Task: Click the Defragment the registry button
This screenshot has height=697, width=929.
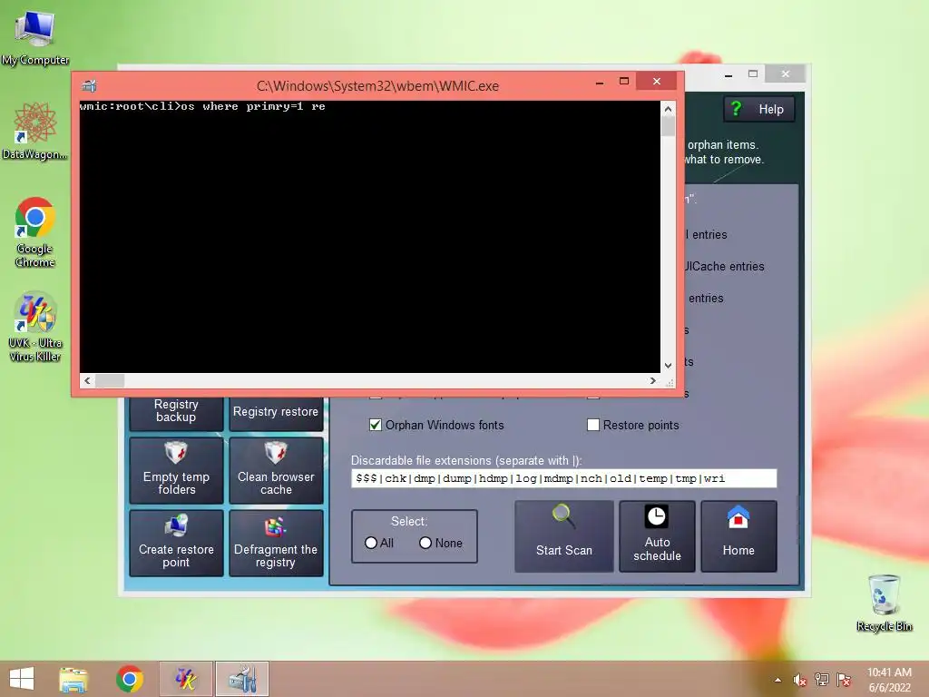Action: (276, 543)
